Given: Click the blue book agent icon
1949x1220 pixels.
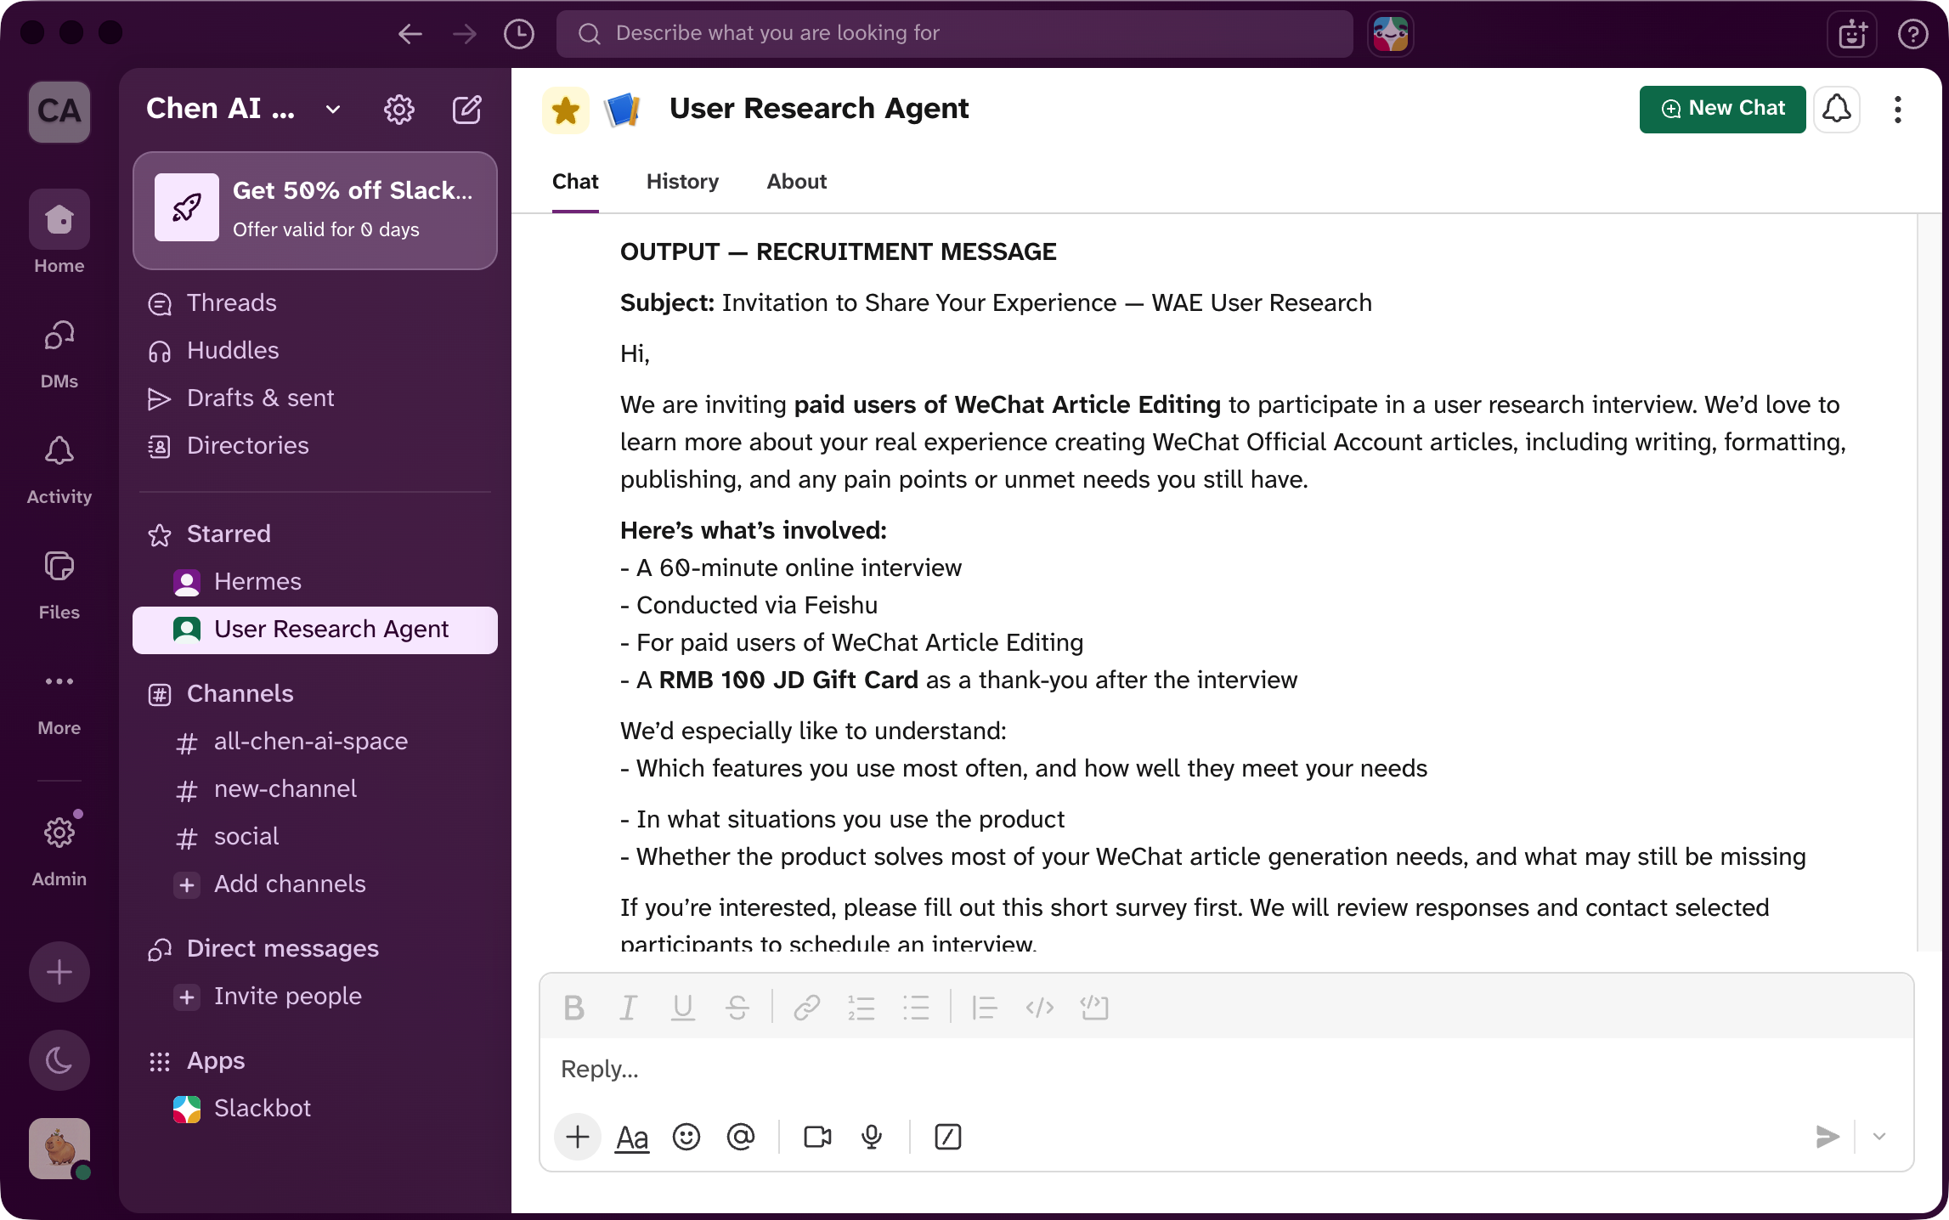Looking at the screenshot, I should [x=622, y=110].
